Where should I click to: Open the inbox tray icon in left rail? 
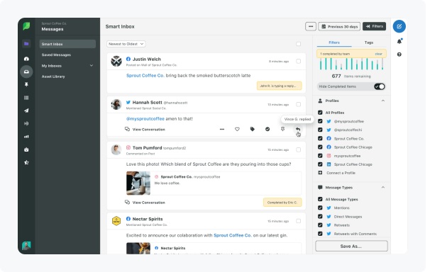[x=26, y=72]
